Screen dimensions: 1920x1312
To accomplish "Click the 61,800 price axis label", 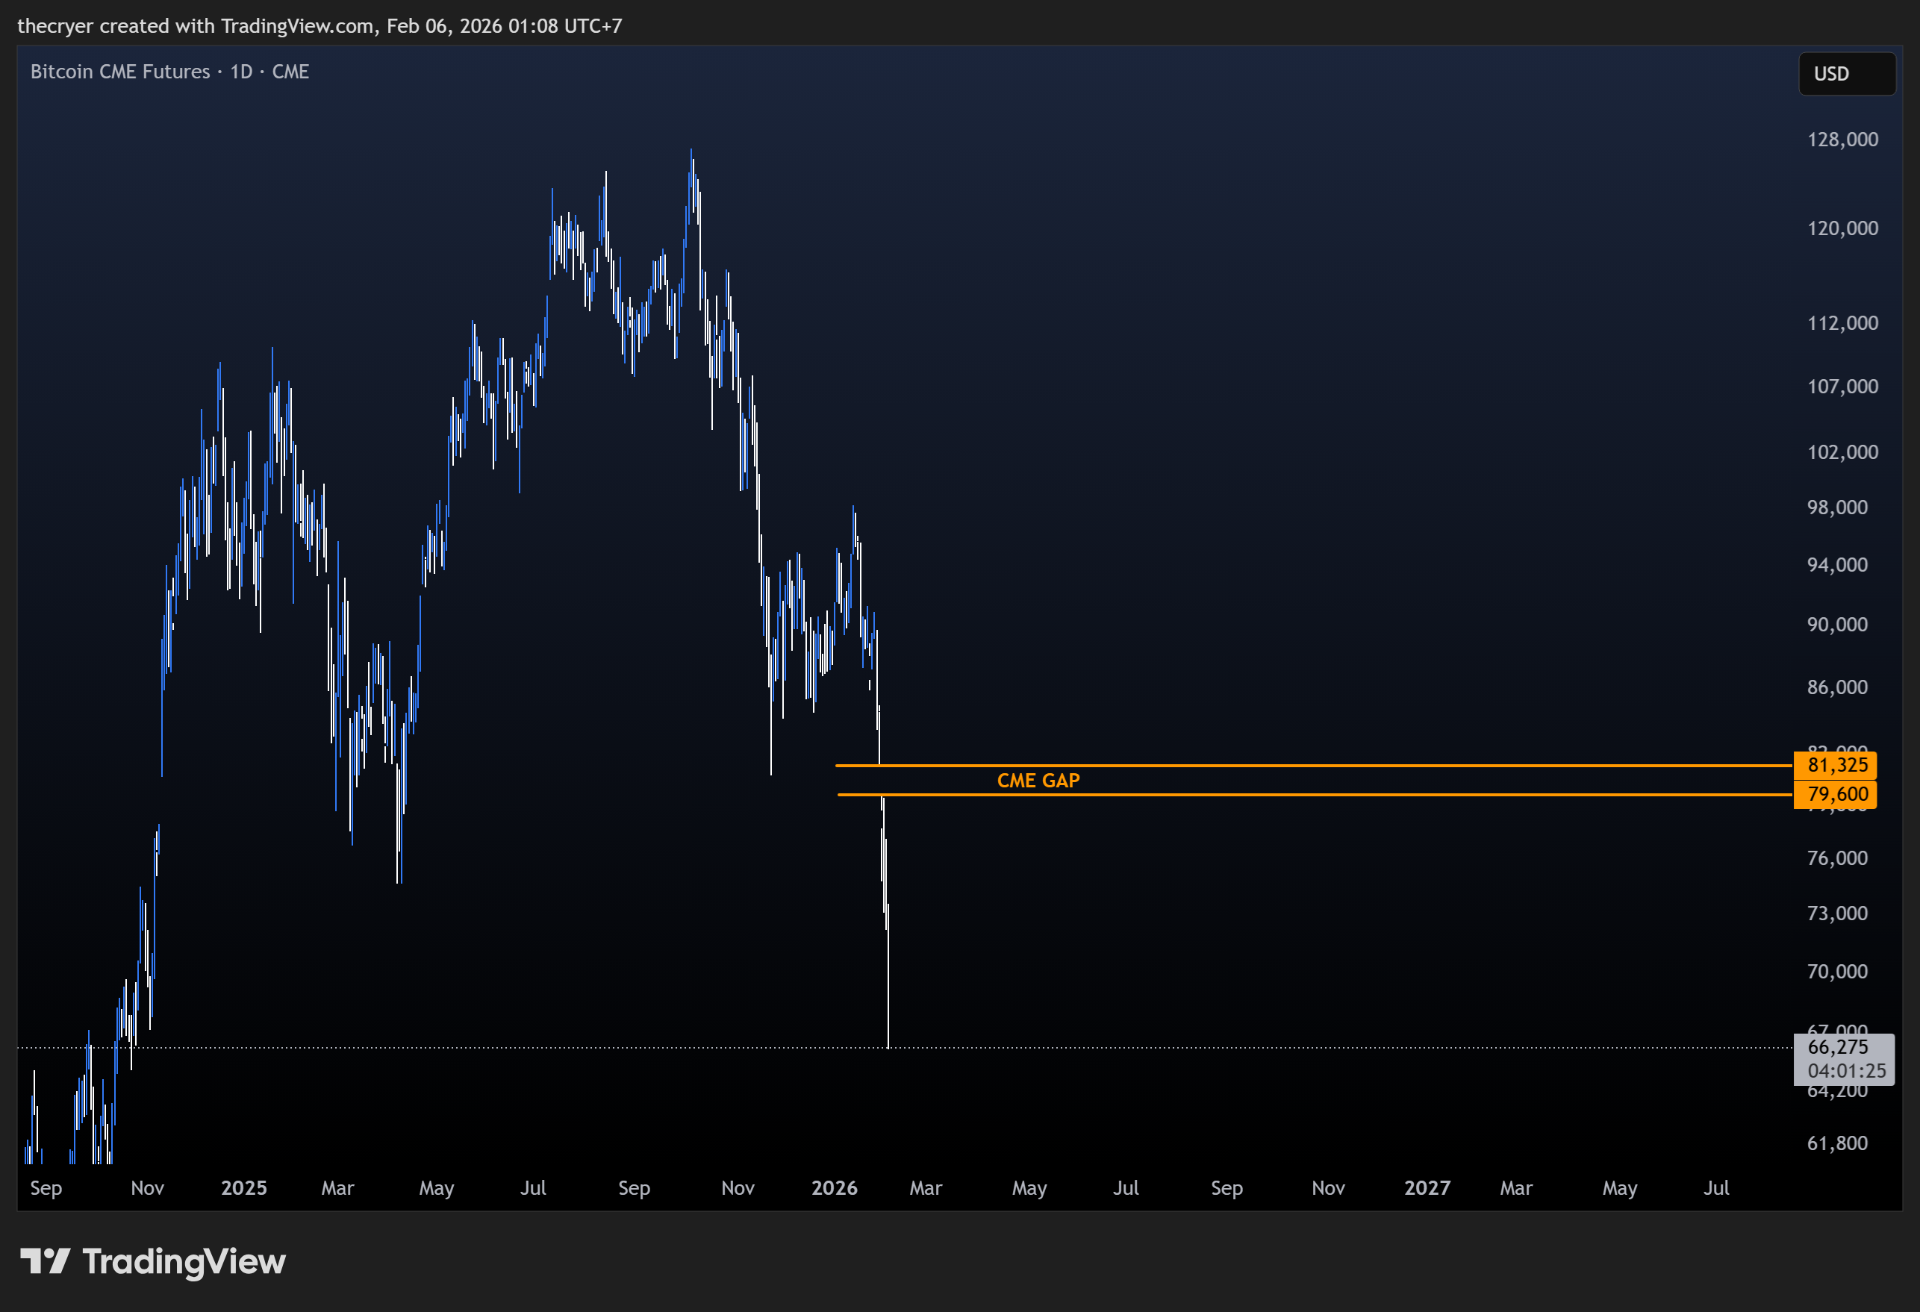I will point(1837,1143).
